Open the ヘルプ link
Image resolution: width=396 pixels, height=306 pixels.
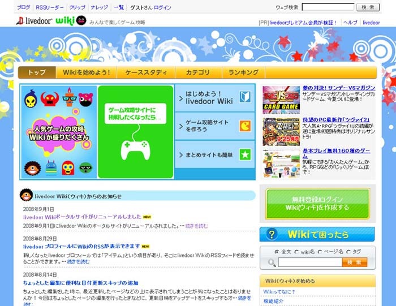350,23
